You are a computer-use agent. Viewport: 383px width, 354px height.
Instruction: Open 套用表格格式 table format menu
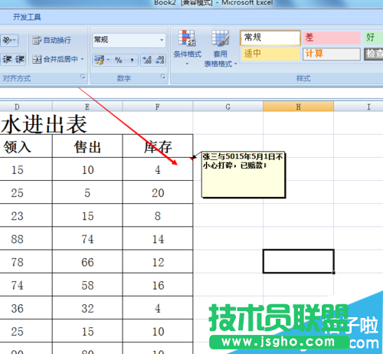pyautogui.click(x=220, y=48)
